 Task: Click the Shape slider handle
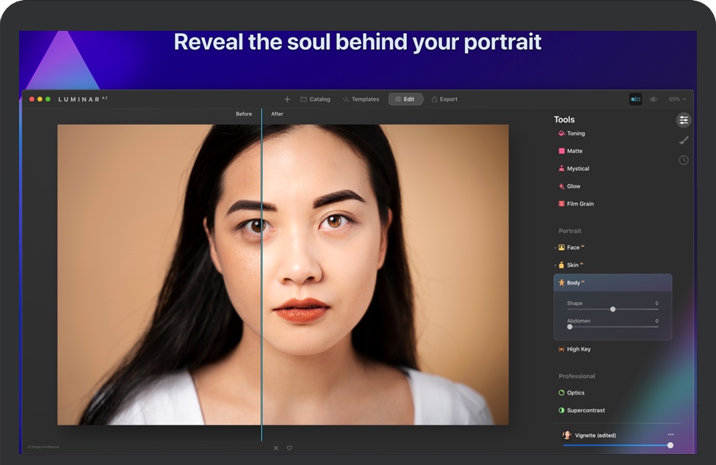tap(613, 310)
